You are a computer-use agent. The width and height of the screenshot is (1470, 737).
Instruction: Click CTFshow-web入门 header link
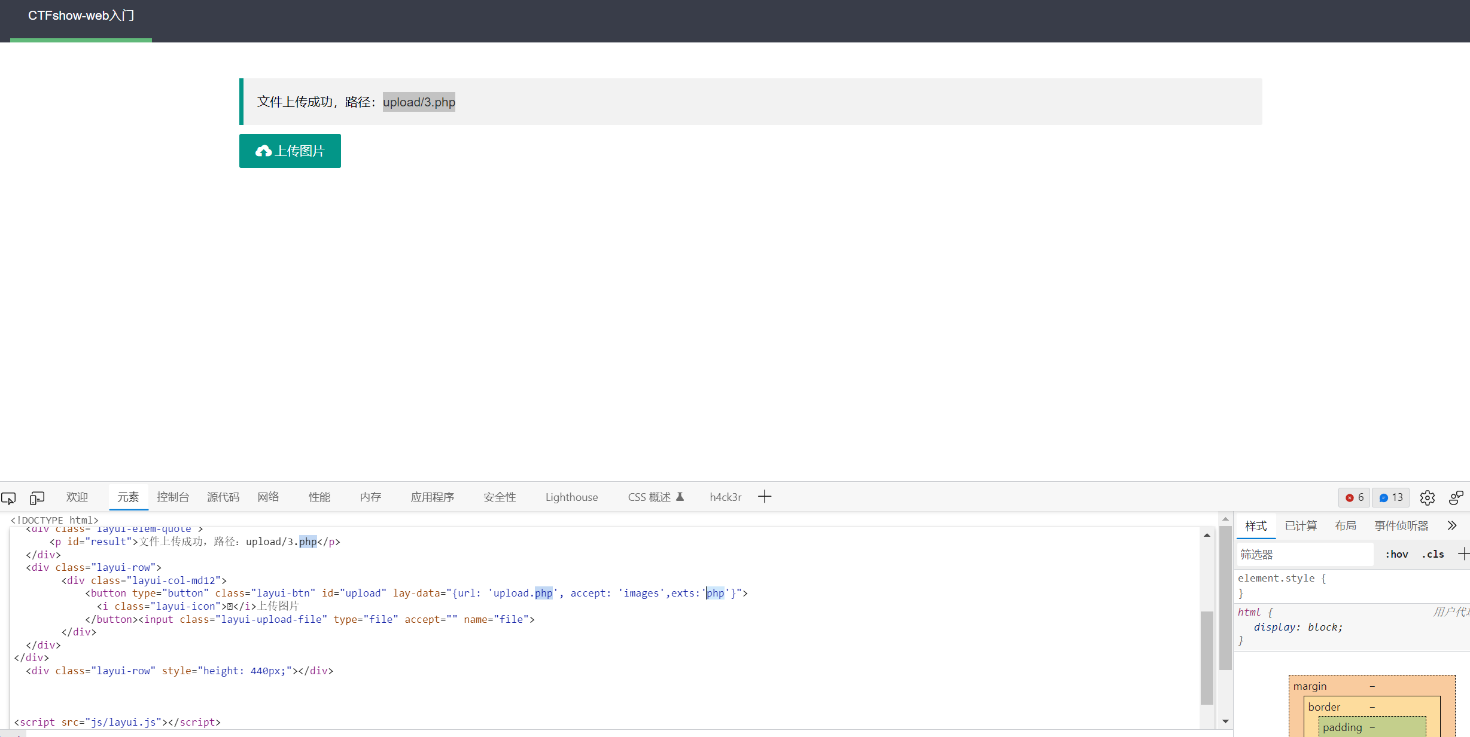(x=81, y=16)
